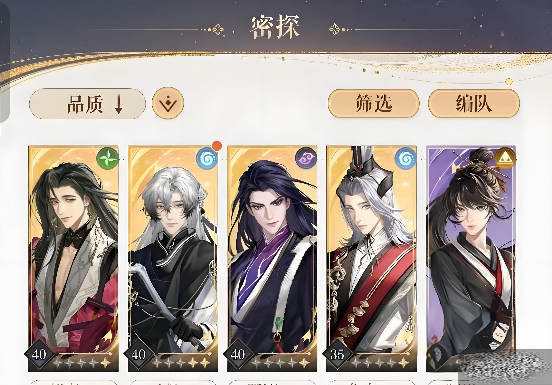The width and height of the screenshot is (552, 385).
Task: Tap the star rating row on the third card
Action: point(280,362)
